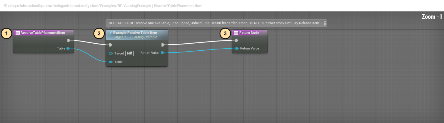Toggle comment bubble visibility icon
The image size is (444, 123).
click(x=325, y=25)
